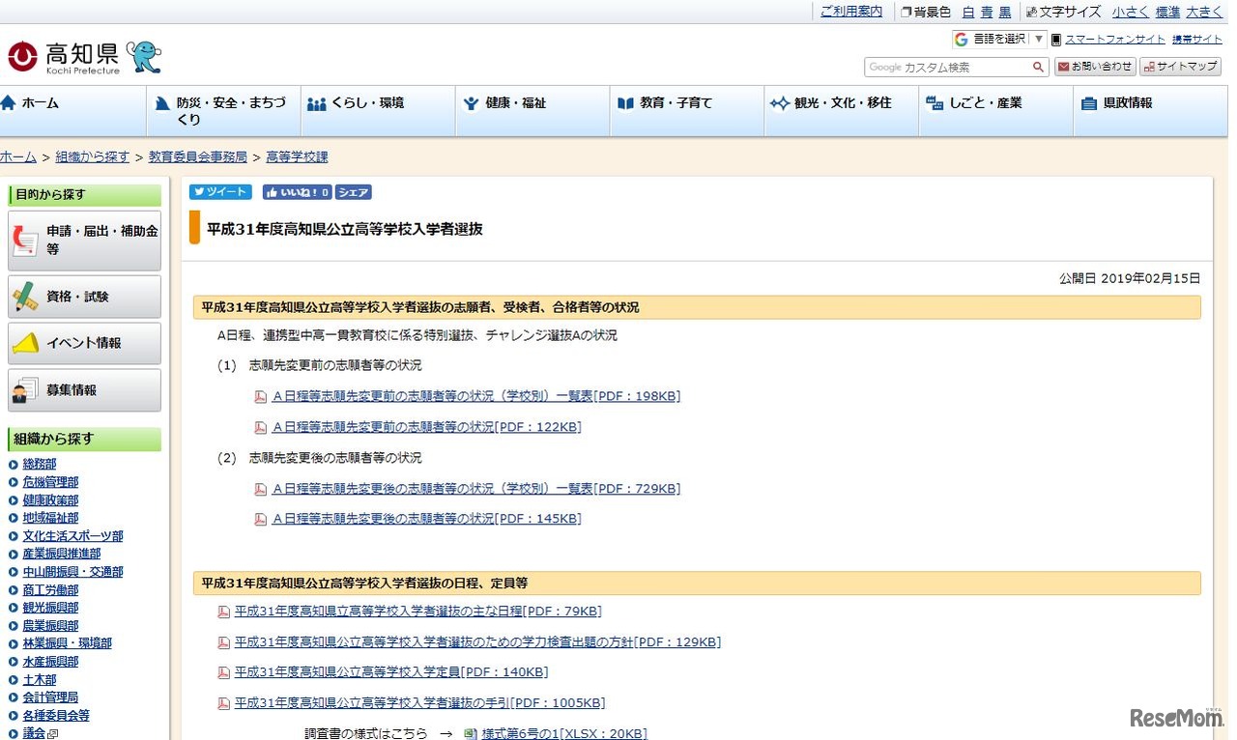
Task: Open 総務部 in the organization list
Action: [x=40, y=465]
